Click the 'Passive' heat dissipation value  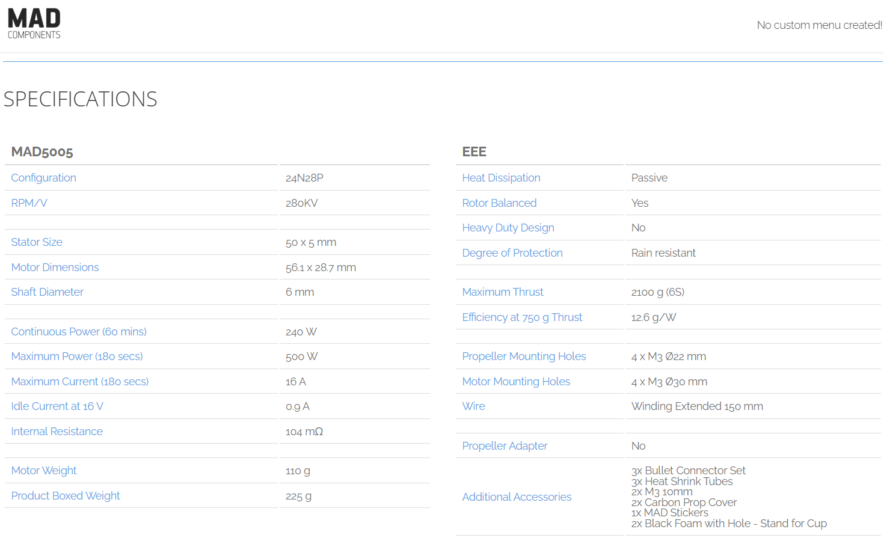649,178
